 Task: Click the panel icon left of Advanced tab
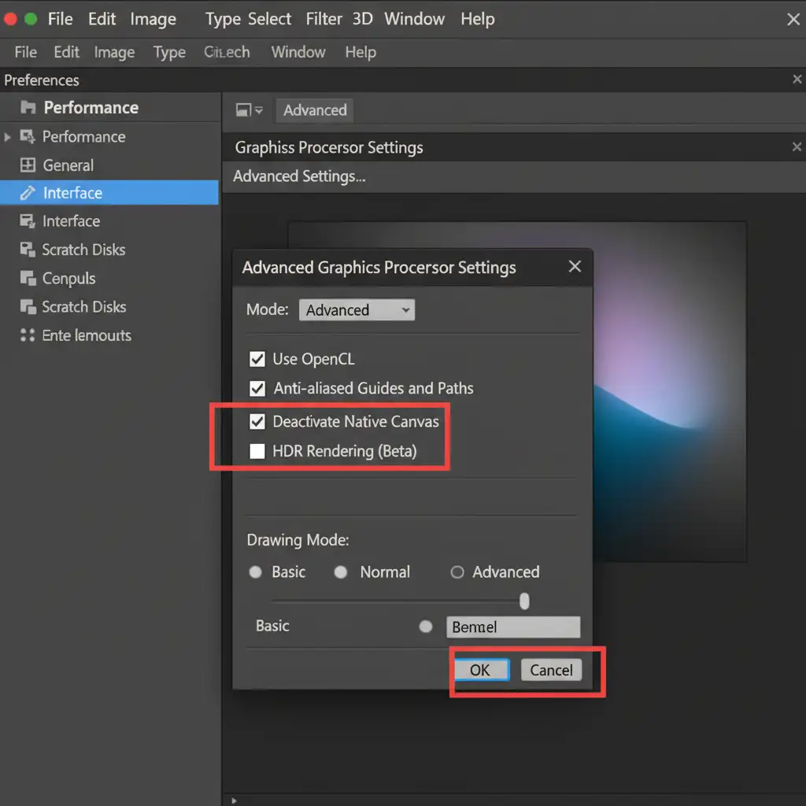(x=244, y=110)
